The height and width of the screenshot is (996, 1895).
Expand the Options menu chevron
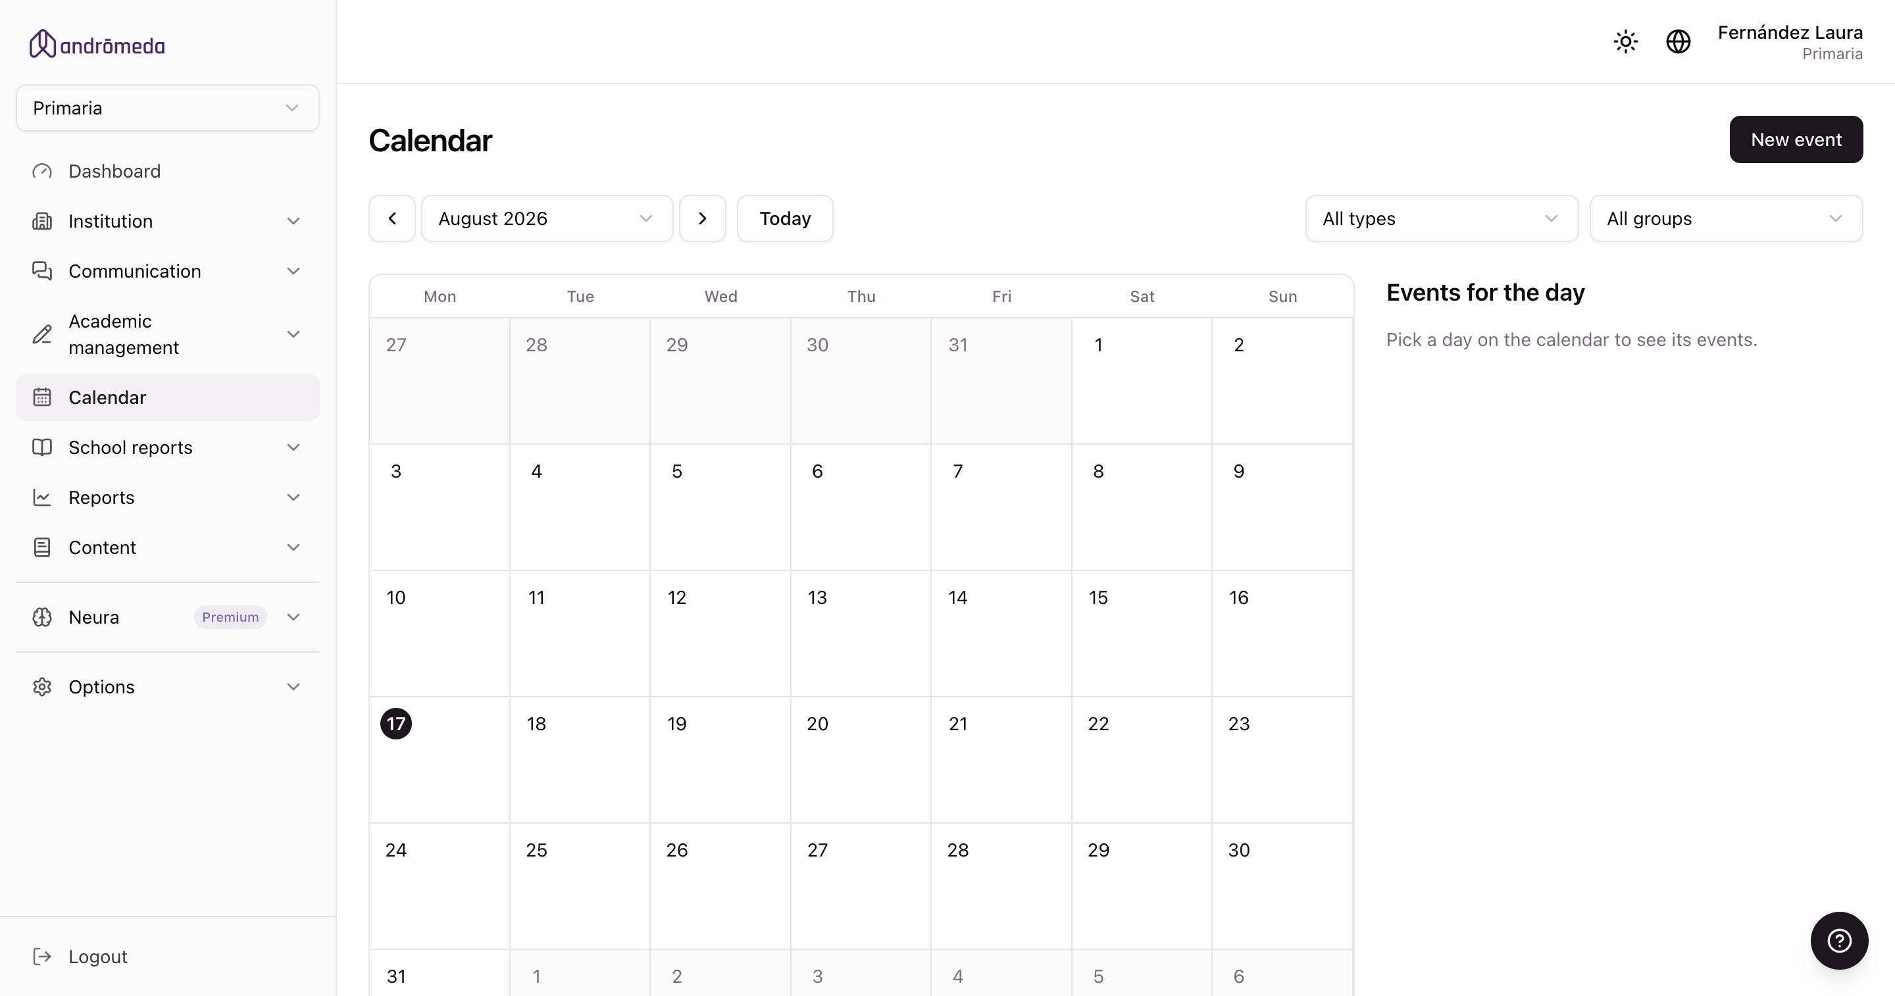click(x=293, y=687)
